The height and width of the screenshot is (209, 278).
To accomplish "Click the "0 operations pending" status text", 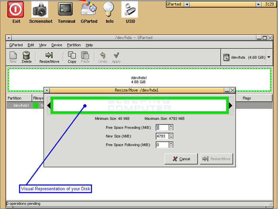I will point(23,203).
